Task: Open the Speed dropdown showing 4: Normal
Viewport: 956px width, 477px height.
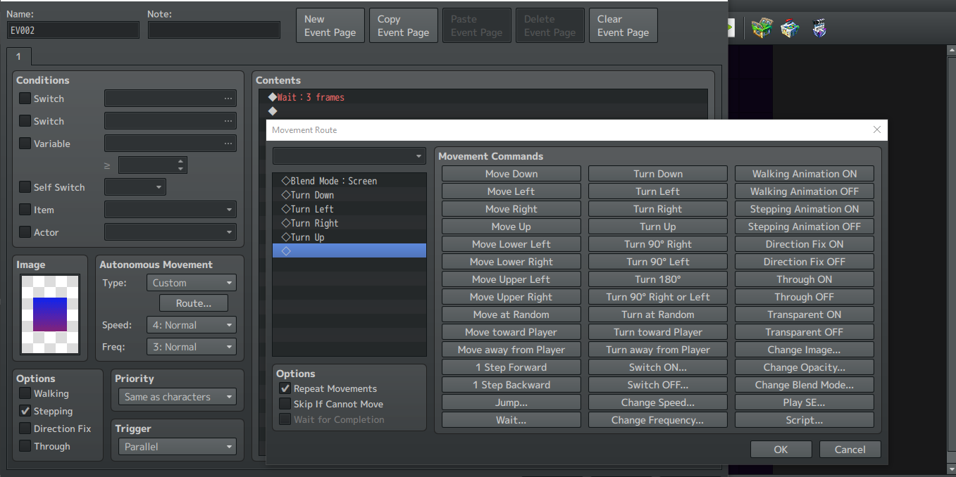Action: 192,325
